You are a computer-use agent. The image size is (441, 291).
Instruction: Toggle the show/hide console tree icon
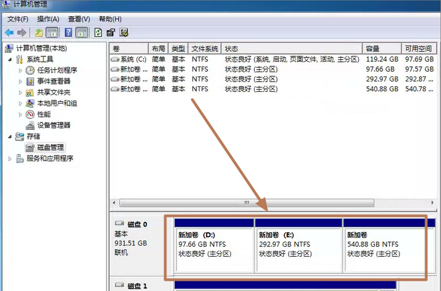[52, 32]
